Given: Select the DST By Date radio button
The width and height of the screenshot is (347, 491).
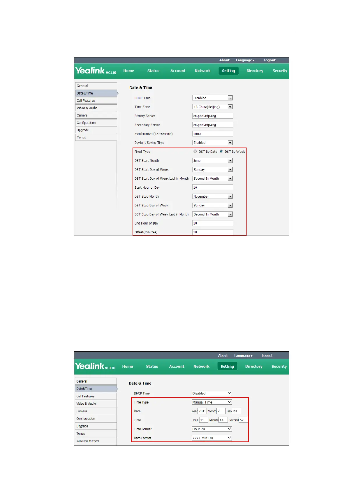Looking at the screenshot, I should [195, 151].
